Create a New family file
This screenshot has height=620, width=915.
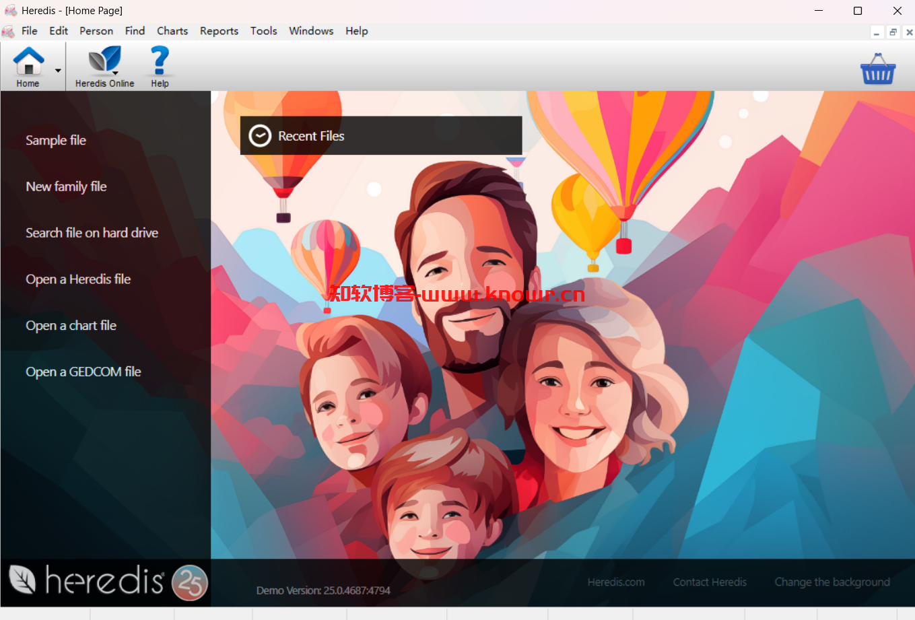(x=66, y=186)
